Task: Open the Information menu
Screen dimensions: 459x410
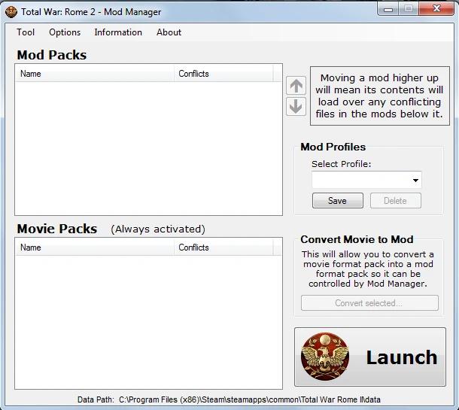Action: pyautogui.click(x=118, y=32)
